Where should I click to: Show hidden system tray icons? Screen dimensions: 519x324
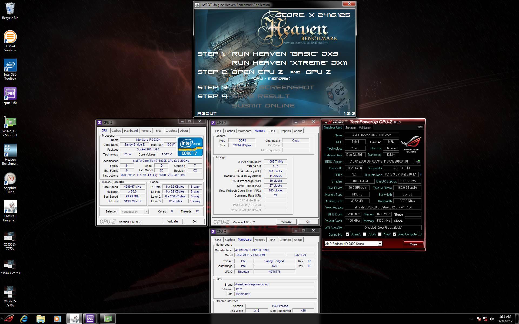click(x=472, y=319)
